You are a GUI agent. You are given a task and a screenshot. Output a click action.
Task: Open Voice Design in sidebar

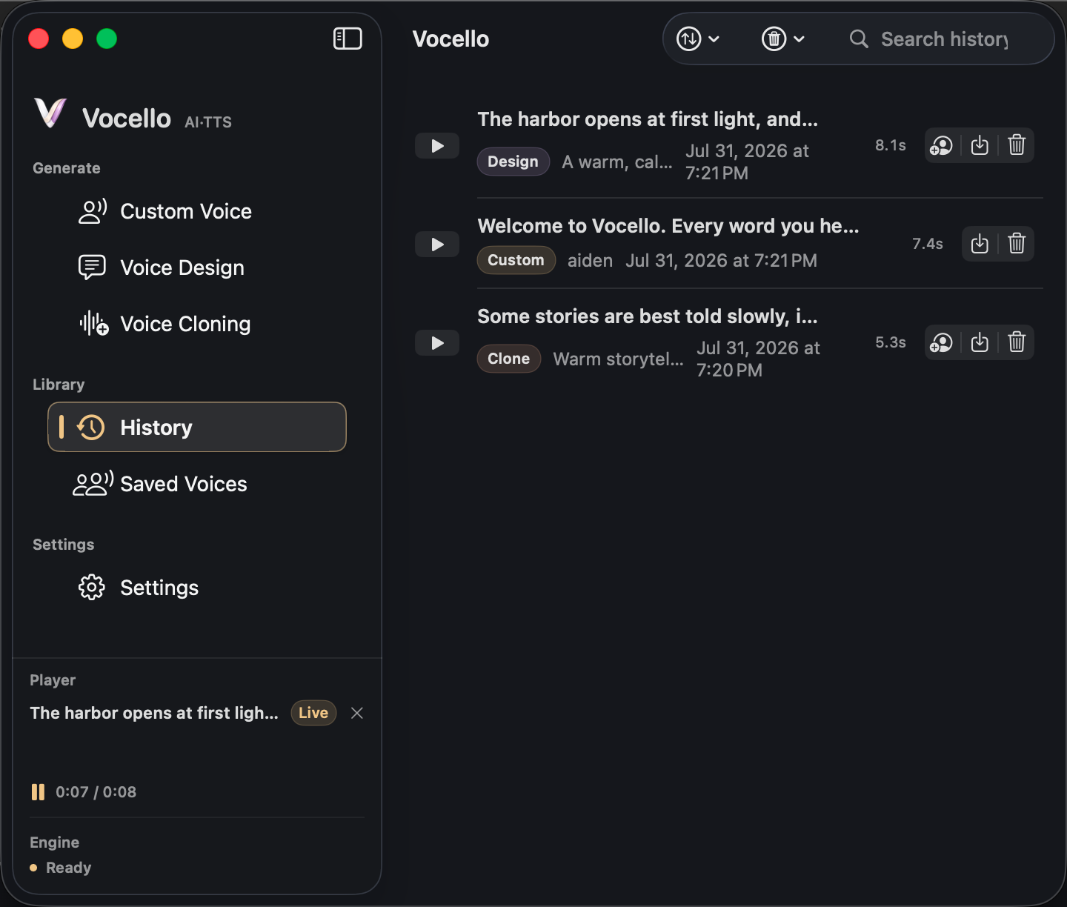(x=197, y=268)
